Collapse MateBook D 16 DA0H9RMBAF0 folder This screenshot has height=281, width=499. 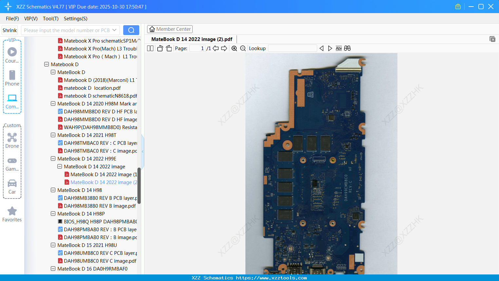[53, 269]
